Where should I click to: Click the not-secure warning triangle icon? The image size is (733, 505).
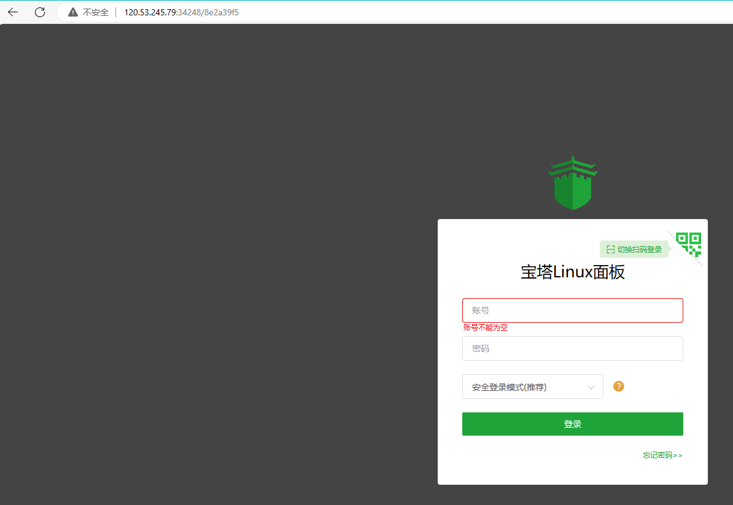point(73,12)
